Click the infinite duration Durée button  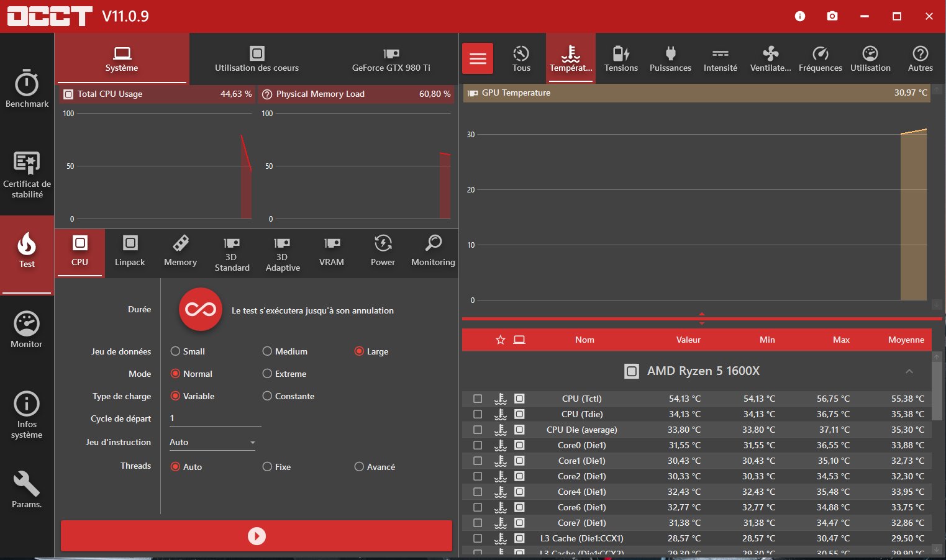pos(201,309)
